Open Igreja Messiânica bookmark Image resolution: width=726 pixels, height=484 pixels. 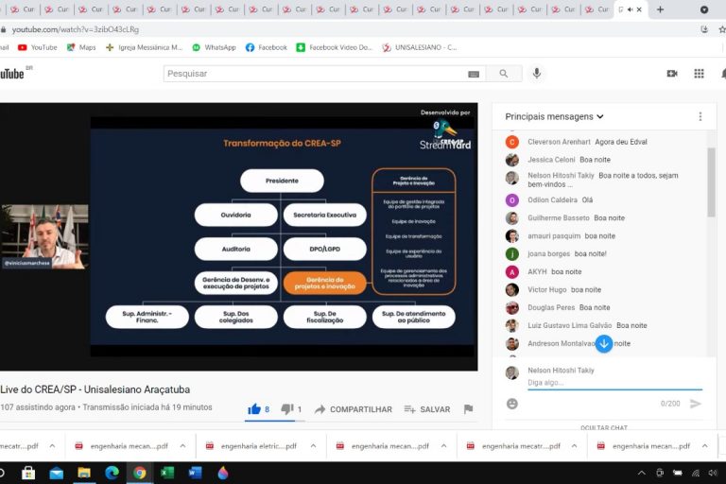(x=144, y=47)
